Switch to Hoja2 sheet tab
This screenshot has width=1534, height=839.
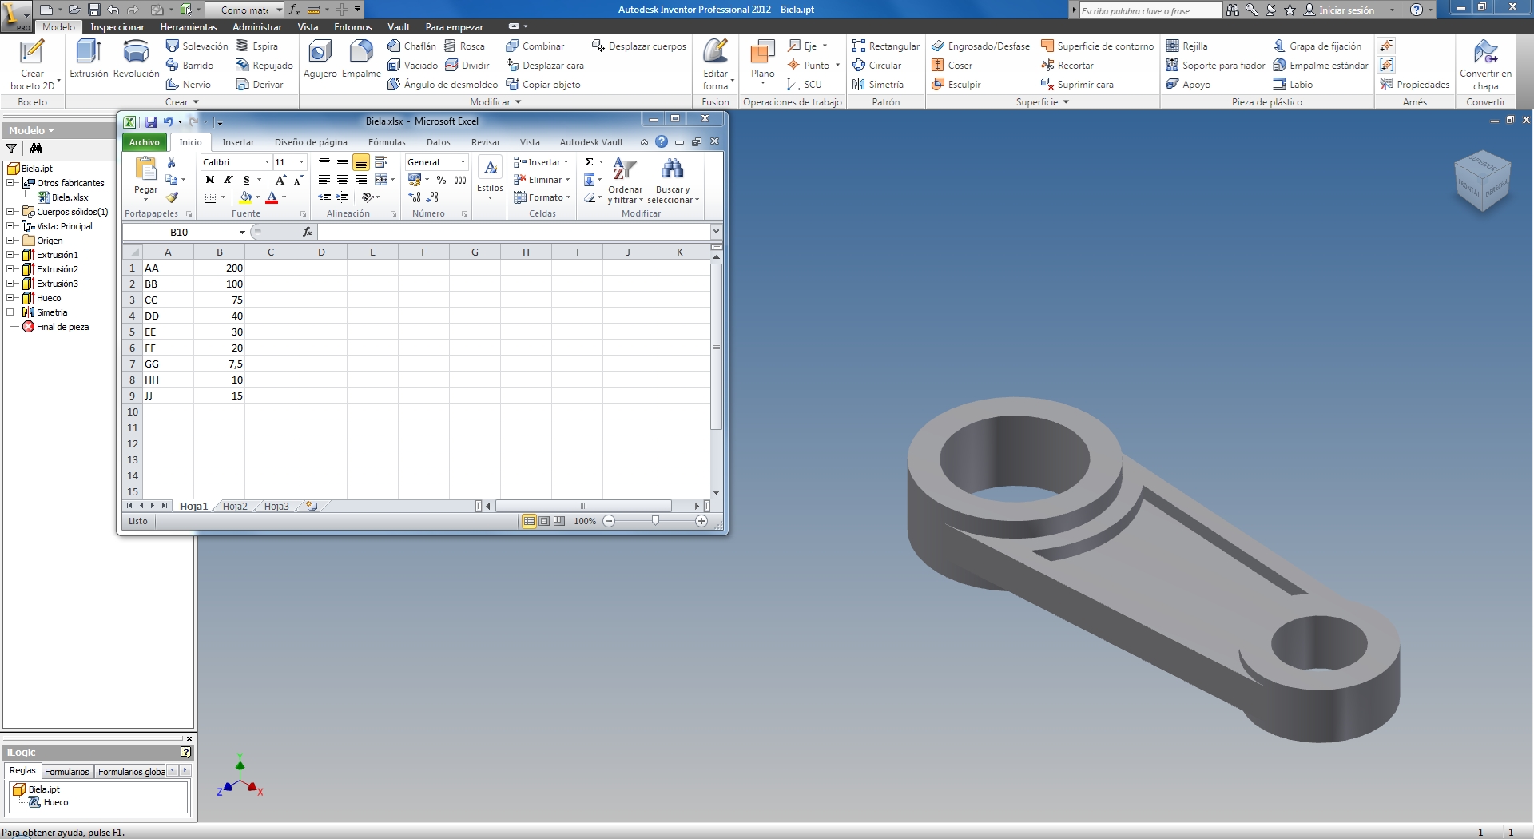pyautogui.click(x=235, y=506)
